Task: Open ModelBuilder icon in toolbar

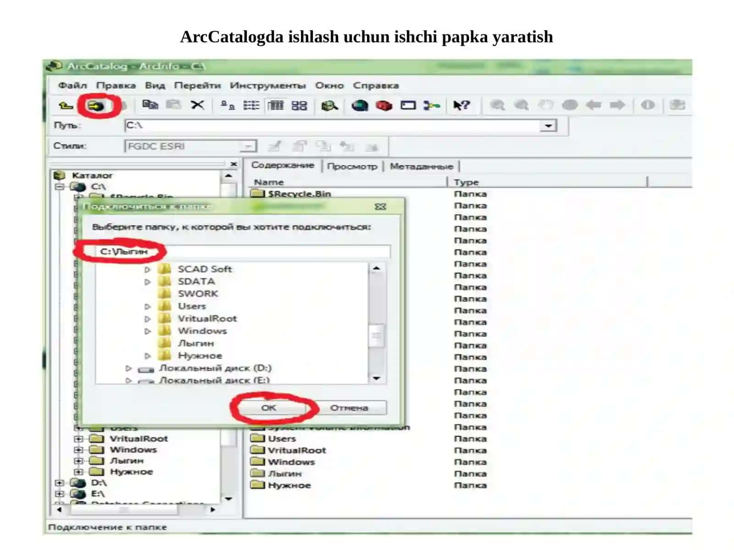Action: (x=432, y=105)
